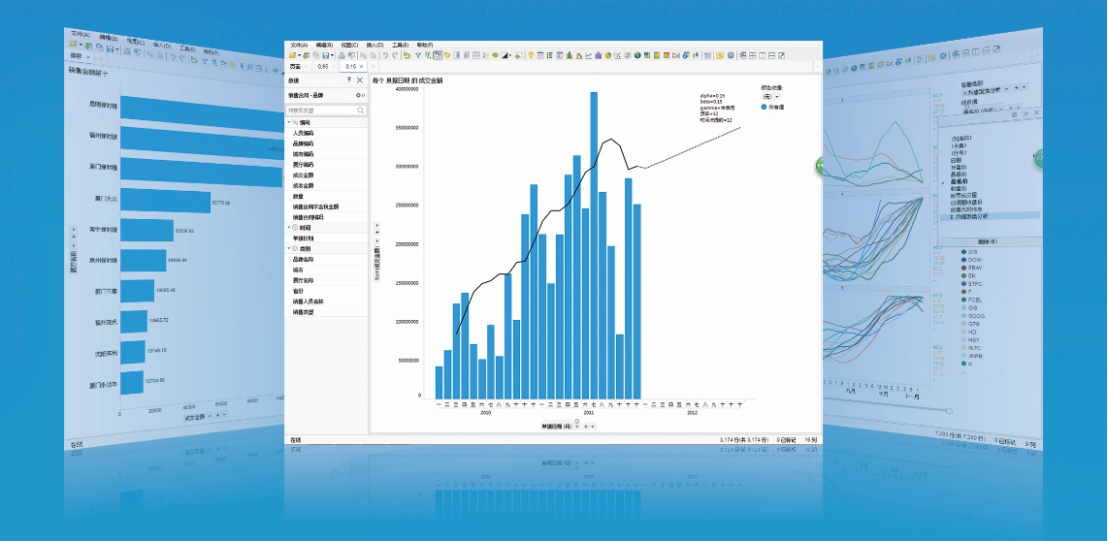Screen dimensions: 1108x541
Task: Open the dropdown arrow next to the open folder icon
Action: click(x=300, y=56)
